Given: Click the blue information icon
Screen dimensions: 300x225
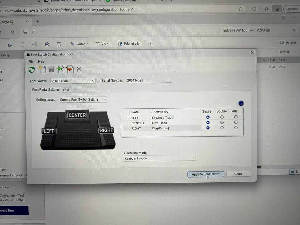Looking at the screenshot, I should coord(241,103).
